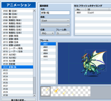Click the SE column header

[x=97, y=9]
